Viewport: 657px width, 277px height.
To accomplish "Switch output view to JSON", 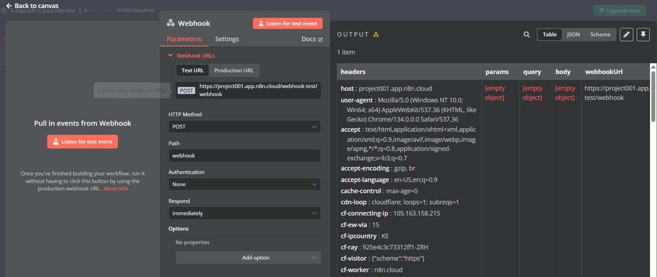I will pos(573,34).
